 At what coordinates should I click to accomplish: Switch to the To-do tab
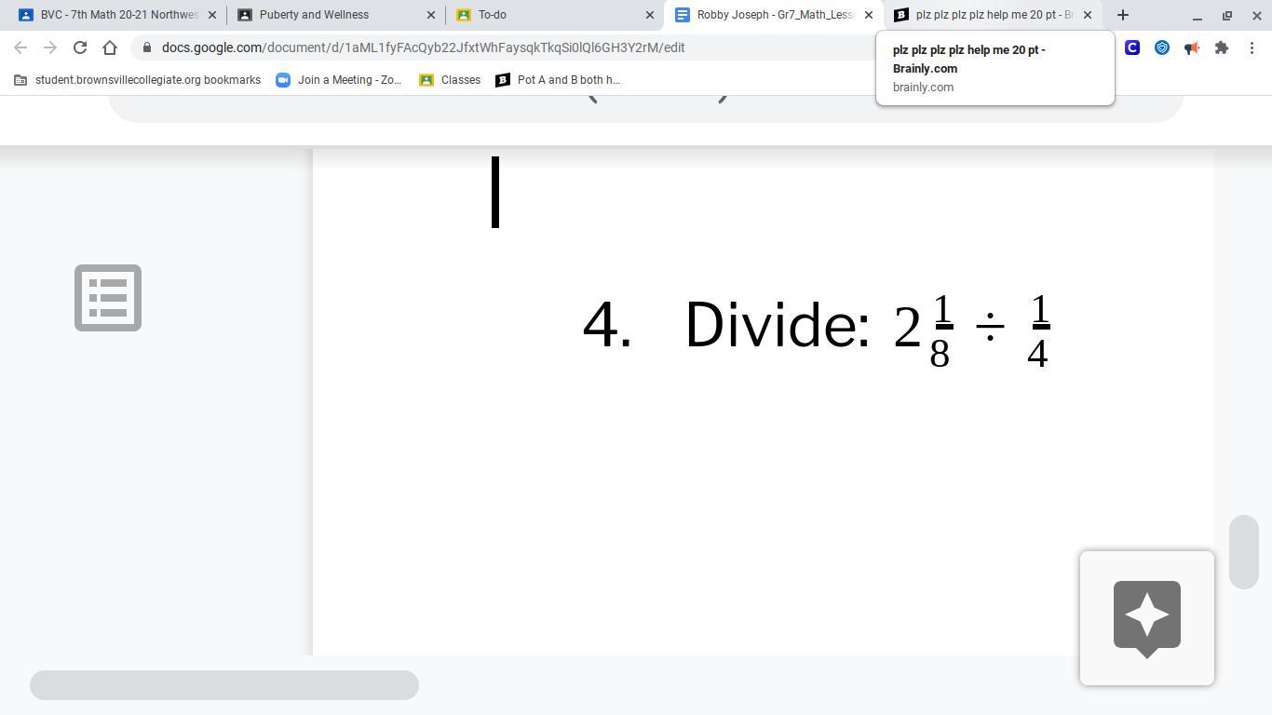[x=554, y=15]
